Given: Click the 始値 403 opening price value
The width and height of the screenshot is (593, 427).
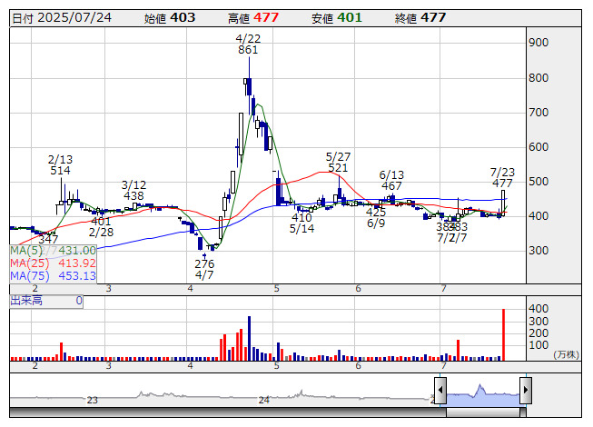Looking at the screenshot, I should [x=183, y=18].
